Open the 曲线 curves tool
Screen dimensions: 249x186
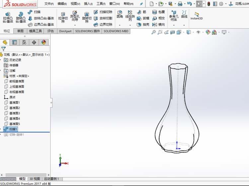pyautogui.click(x=184, y=14)
